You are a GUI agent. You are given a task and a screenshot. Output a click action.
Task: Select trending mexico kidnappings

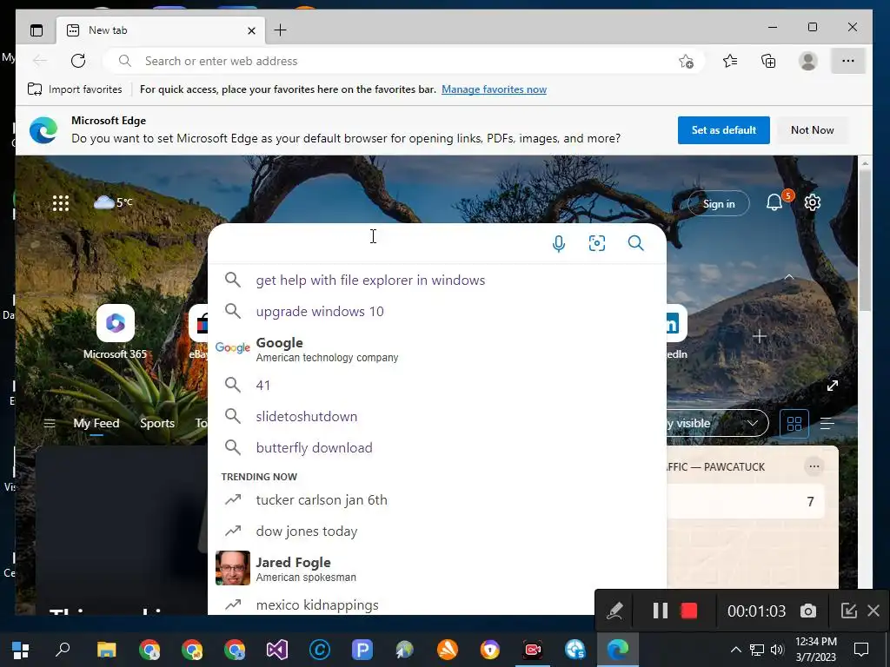pyautogui.click(x=437, y=604)
